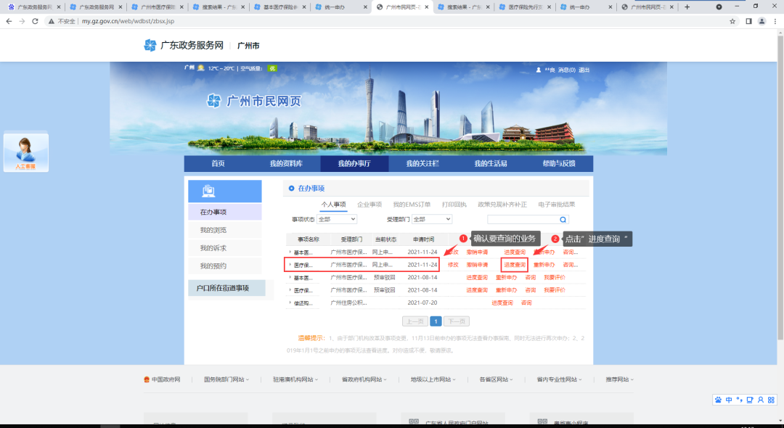784x428 pixels.
Task: Click 进度查询 in the red highlighted box
Action: (x=515, y=265)
